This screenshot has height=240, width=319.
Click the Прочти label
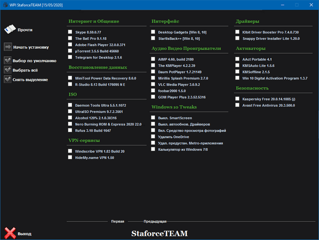[25, 30]
